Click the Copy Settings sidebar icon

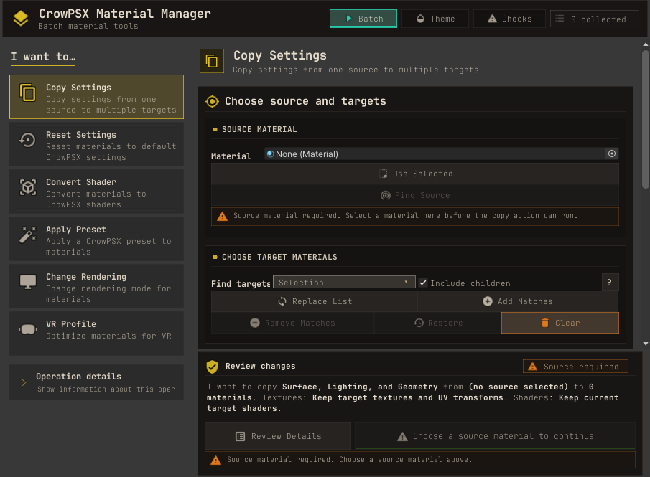click(x=28, y=93)
